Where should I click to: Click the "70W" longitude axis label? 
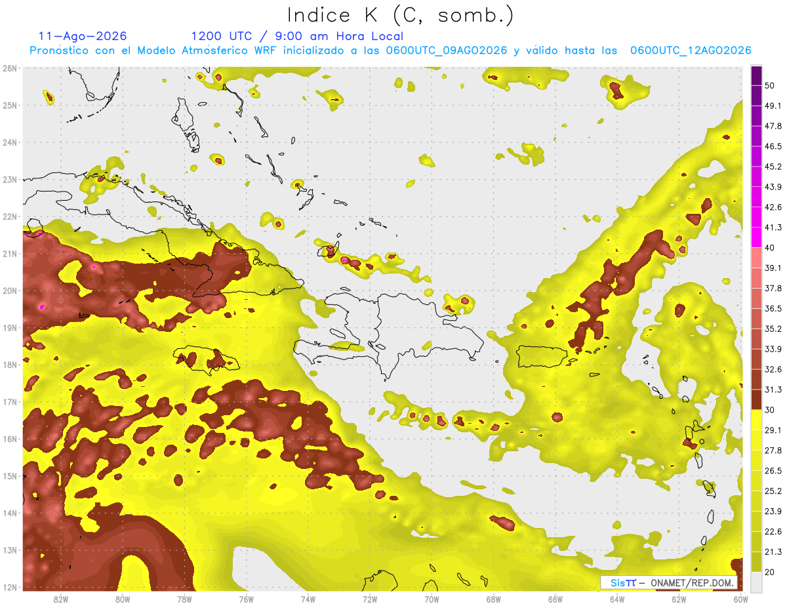point(432,599)
